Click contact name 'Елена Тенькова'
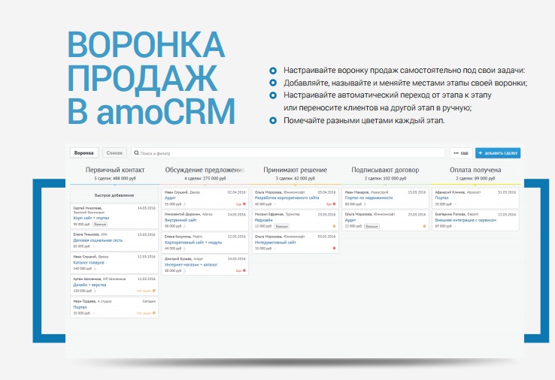Screen dimensions: 555x380 [86, 234]
